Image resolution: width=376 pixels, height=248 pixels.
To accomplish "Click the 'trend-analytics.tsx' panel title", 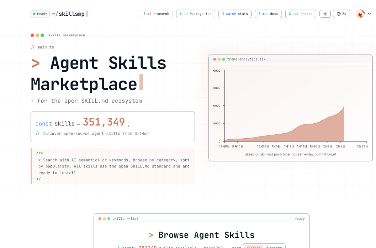I will point(246,60).
